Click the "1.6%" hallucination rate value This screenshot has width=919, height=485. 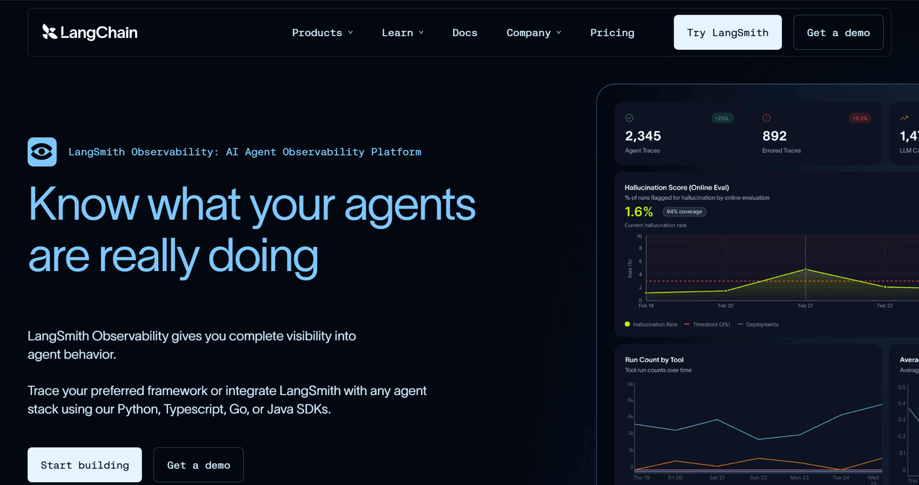(x=639, y=211)
